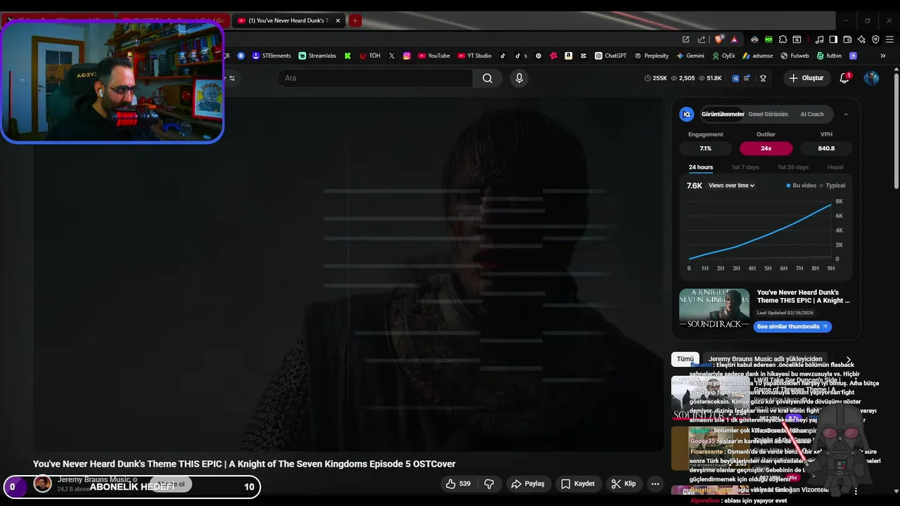Select the 1st 7 days range tab

745,167
